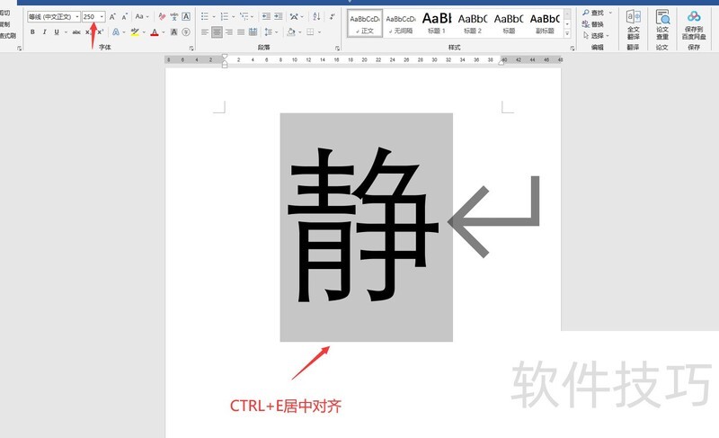
Task: Toggle bold formatting
Action: (32, 32)
